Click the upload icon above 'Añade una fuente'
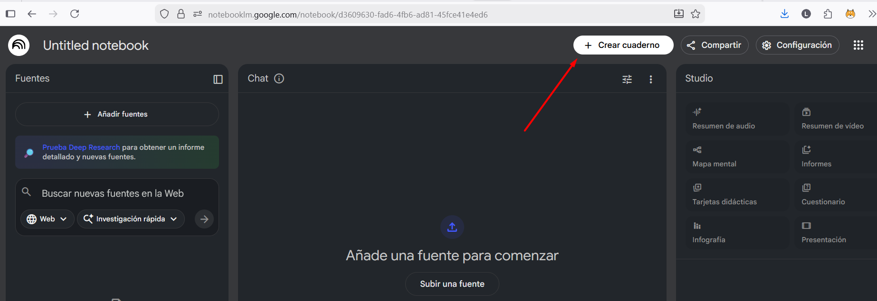Viewport: 877px width, 301px height. tap(452, 227)
